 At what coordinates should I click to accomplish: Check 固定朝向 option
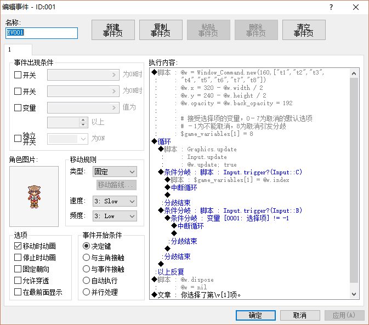tap(18, 269)
